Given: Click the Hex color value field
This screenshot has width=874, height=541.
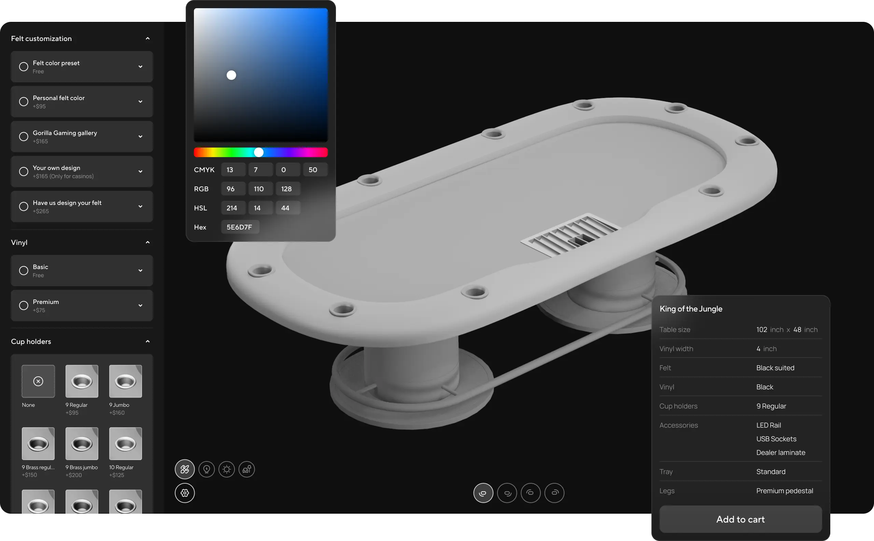Looking at the screenshot, I should point(240,227).
